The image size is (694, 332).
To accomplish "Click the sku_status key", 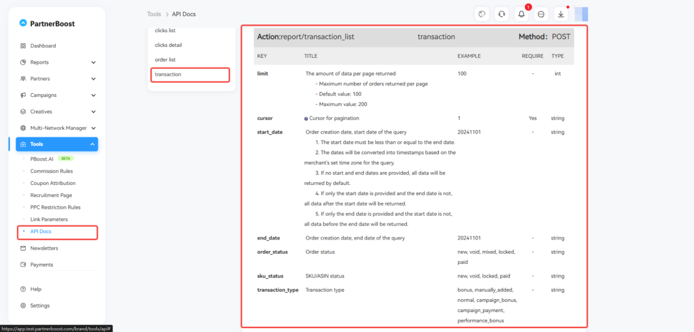I will [x=270, y=276].
